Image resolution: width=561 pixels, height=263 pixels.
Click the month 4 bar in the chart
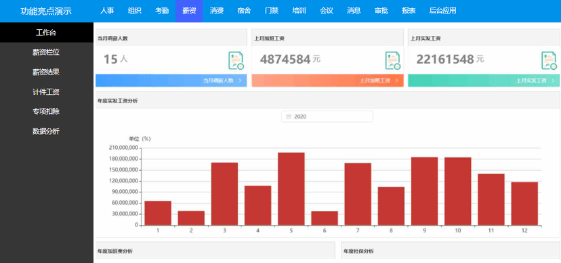point(257,205)
